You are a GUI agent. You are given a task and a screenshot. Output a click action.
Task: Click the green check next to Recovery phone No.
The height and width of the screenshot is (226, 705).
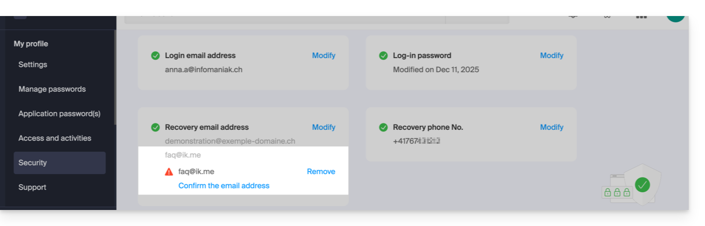(384, 127)
